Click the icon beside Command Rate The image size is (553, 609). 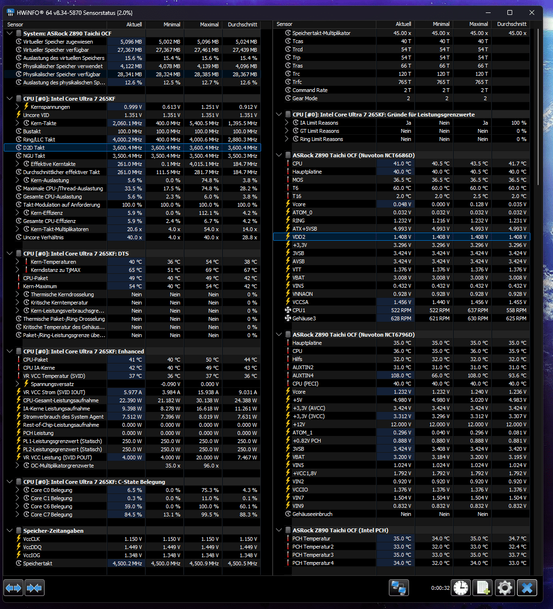pos(288,90)
